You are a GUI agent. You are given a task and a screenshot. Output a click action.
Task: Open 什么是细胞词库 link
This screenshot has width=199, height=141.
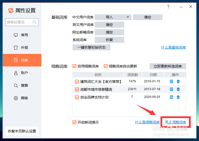pos(147,122)
